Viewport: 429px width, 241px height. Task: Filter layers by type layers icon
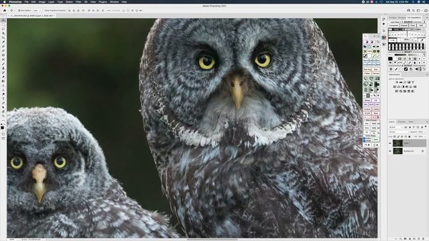(x=414, y=127)
